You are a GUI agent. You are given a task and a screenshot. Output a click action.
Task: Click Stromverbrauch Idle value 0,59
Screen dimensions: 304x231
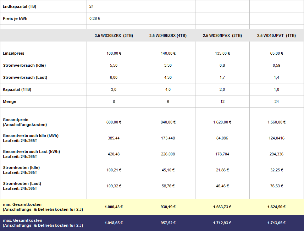point(277,65)
